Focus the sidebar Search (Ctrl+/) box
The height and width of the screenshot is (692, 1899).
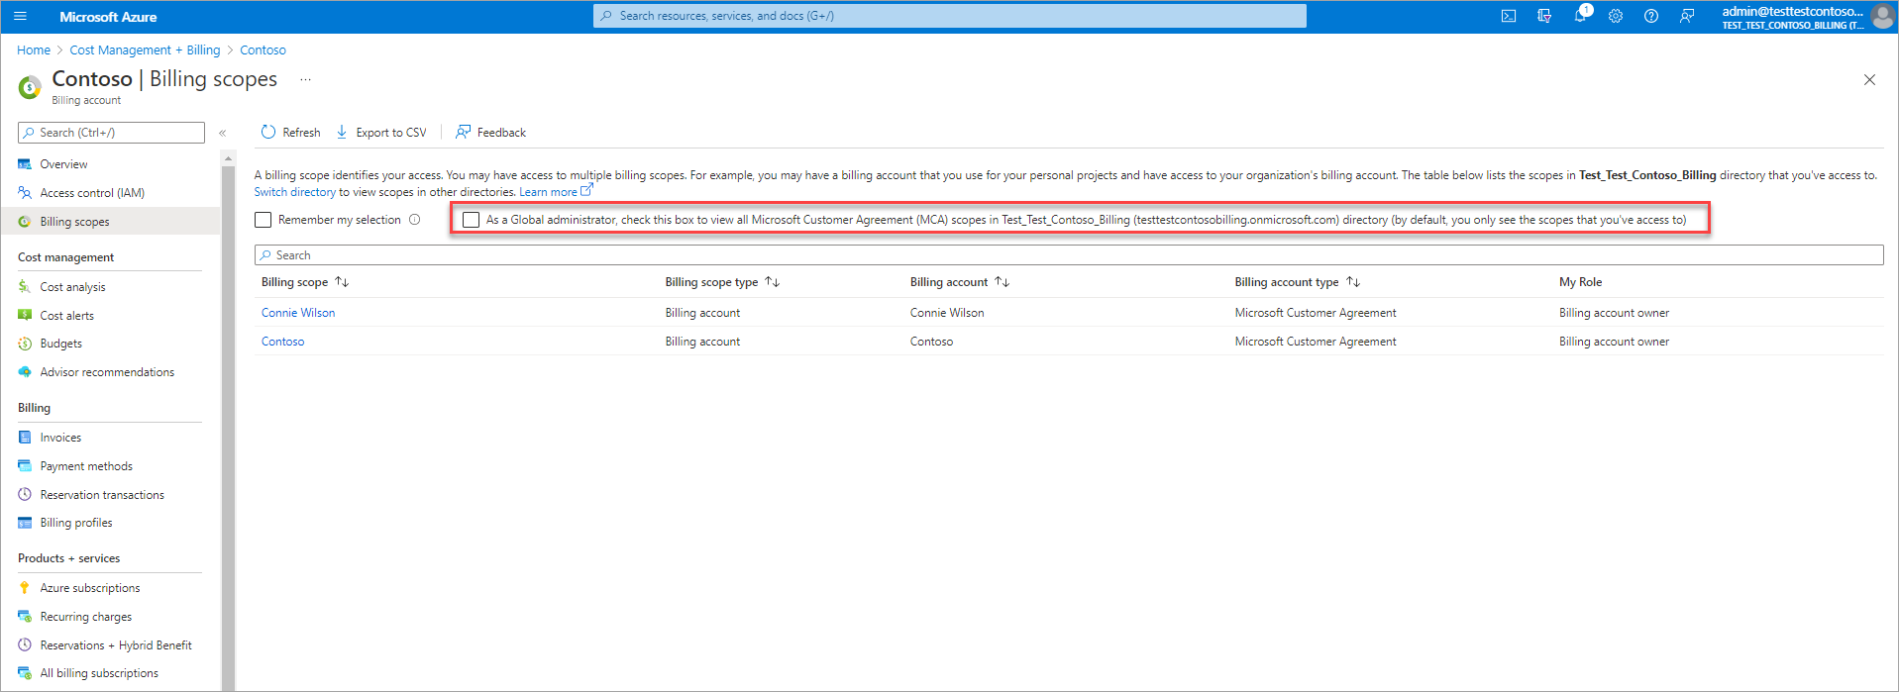click(111, 133)
